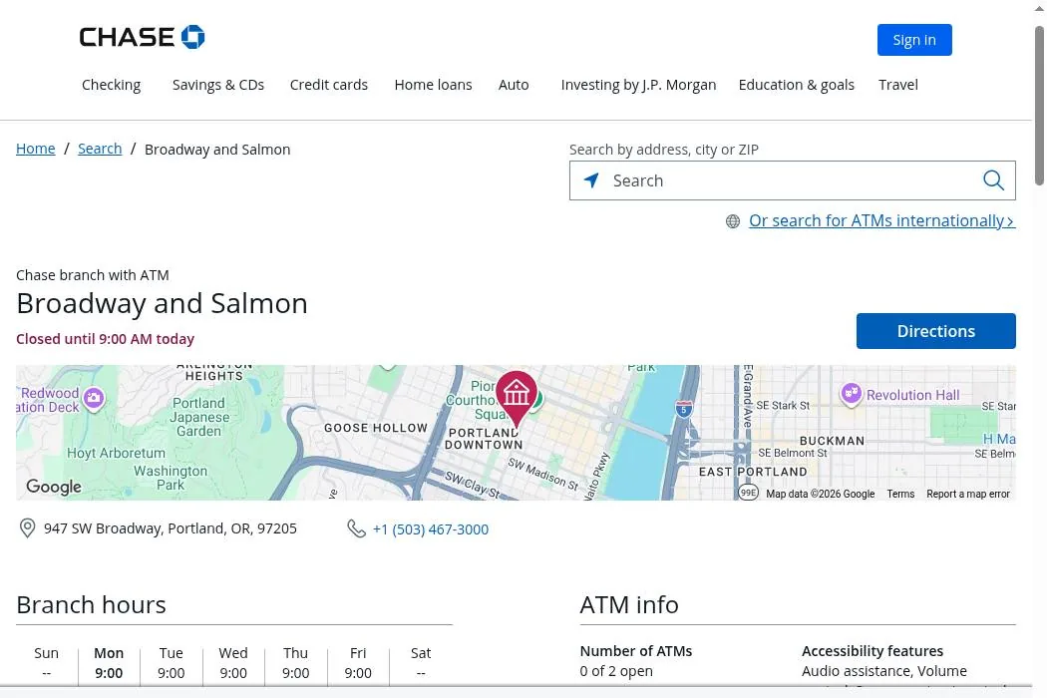This screenshot has height=698, width=1047.
Task: Open search for ATMs internationally link
Action: click(x=882, y=221)
